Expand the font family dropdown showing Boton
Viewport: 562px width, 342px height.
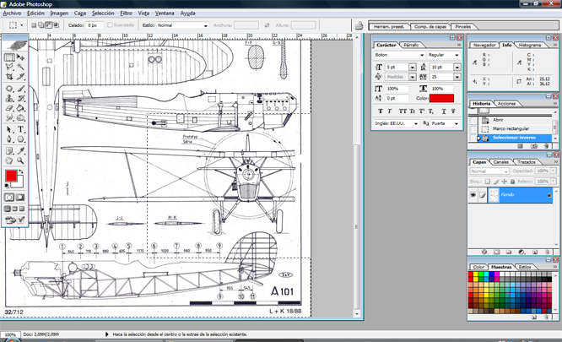pyautogui.click(x=398, y=54)
